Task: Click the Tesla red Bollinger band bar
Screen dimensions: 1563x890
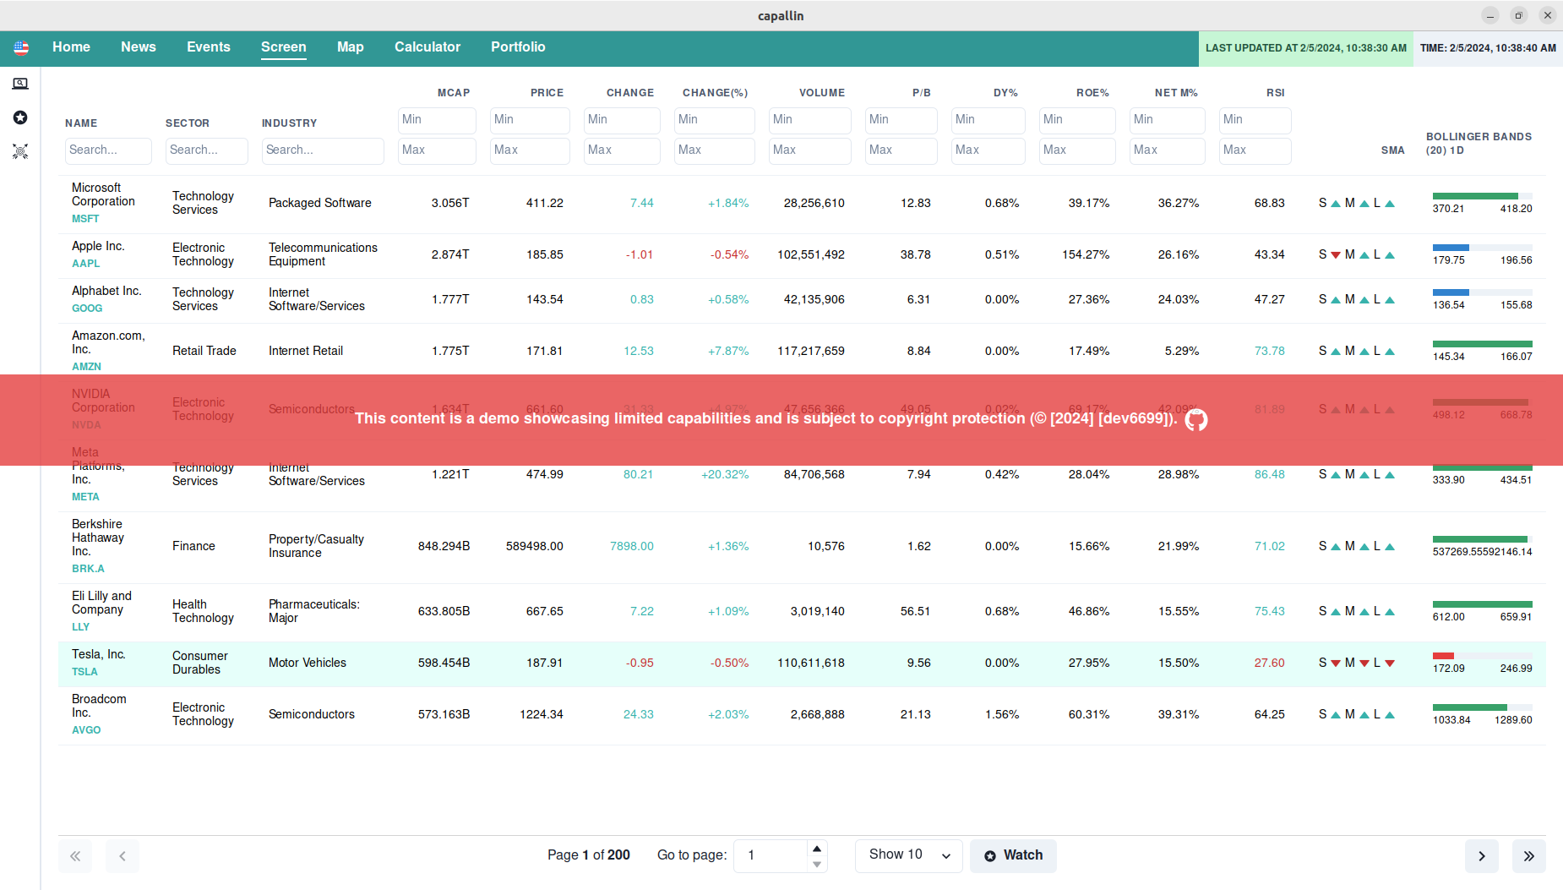Action: click(1443, 656)
